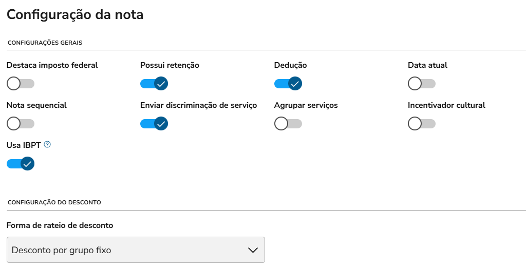This screenshot has height=267, width=526.
Task: Disable Enviar discriminação de serviço switch
Action: pyautogui.click(x=154, y=123)
